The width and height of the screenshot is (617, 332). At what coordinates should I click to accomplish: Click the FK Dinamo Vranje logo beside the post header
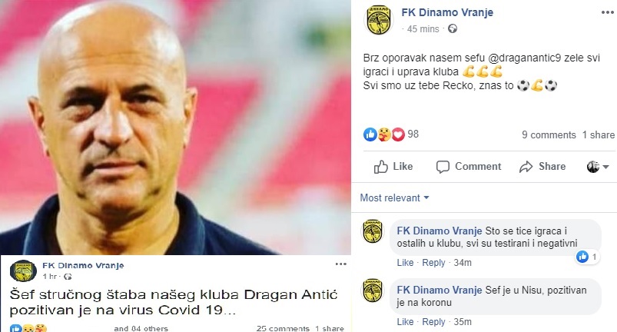[x=378, y=20]
